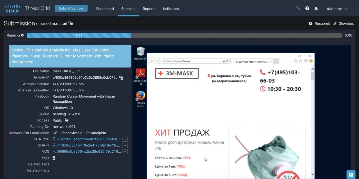This screenshot has height=179, width=359.
Task: Open the help question mark icon
Action: point(307,8)
